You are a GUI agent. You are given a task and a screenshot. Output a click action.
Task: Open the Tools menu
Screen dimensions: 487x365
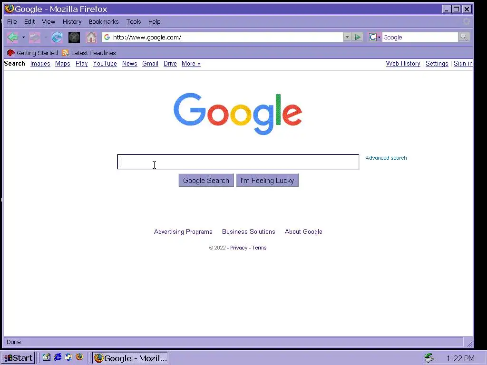pyautogui.click(x=134, y=22)
